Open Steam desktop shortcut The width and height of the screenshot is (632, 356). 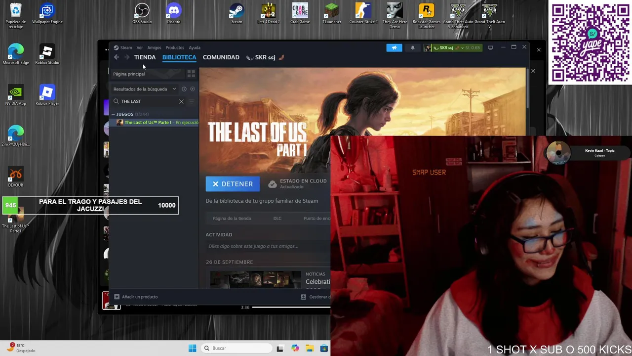(237, 14)
